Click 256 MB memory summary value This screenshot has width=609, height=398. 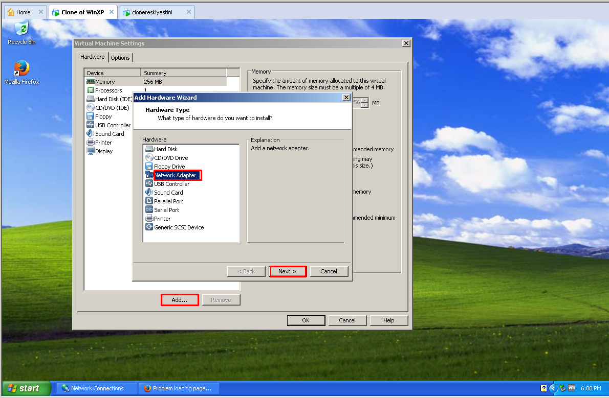click(x=153, y=81)
